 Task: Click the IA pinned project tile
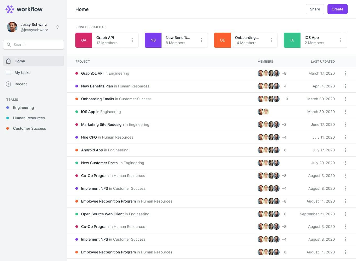pyautogui.click(x=292, y=40)
